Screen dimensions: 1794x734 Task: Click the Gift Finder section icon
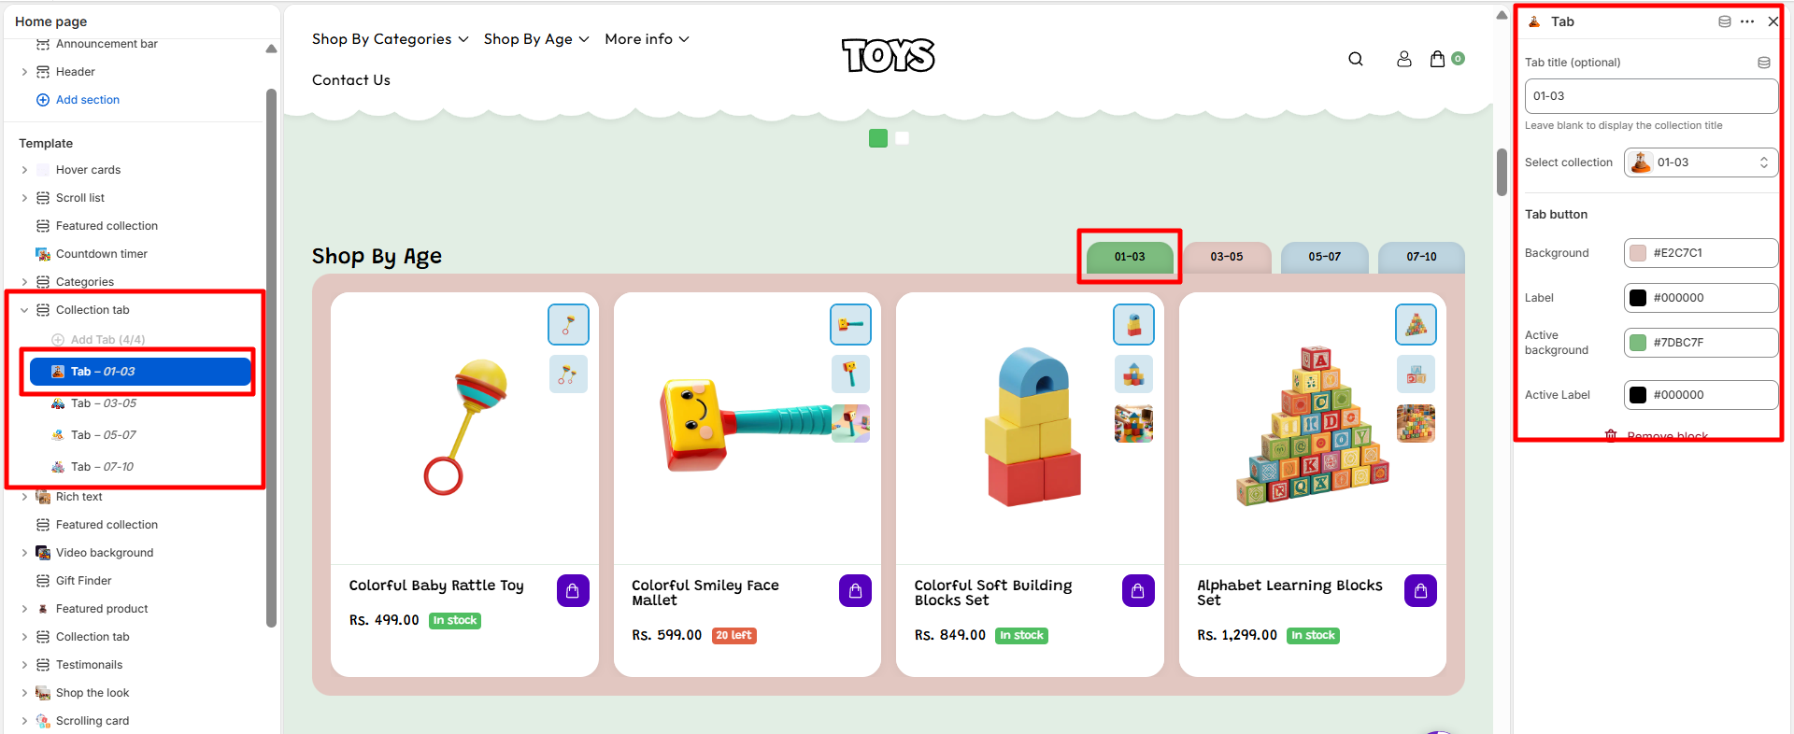coord(43,581)
